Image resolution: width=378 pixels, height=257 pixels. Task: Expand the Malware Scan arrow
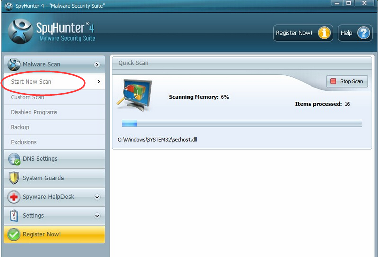pos(97,64)
